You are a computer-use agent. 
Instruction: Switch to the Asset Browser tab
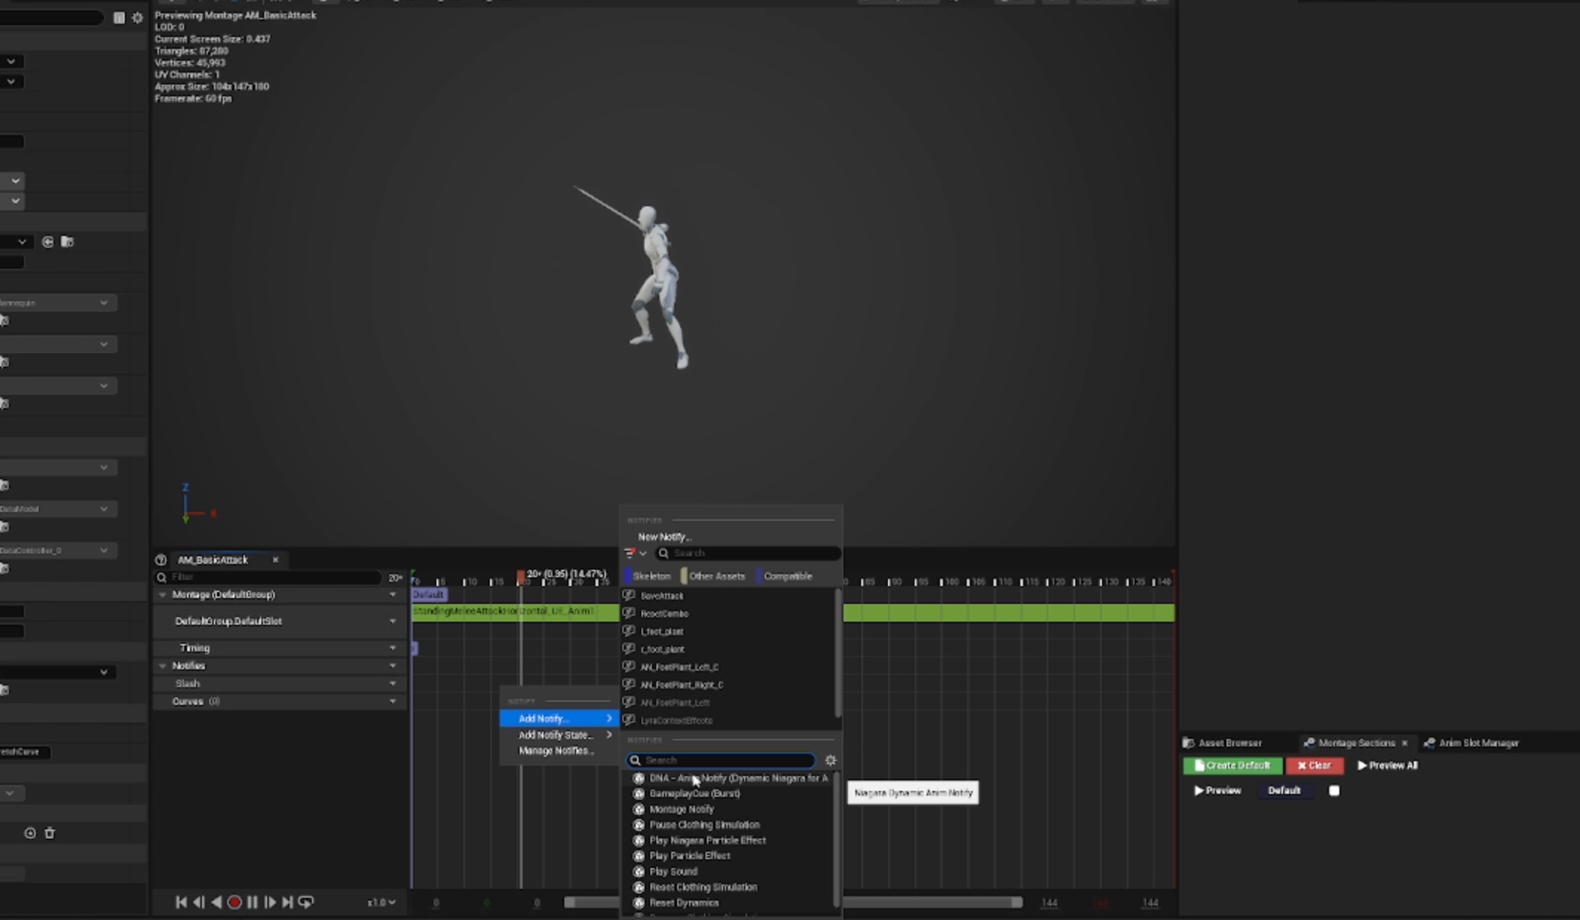click(1229, 743)
